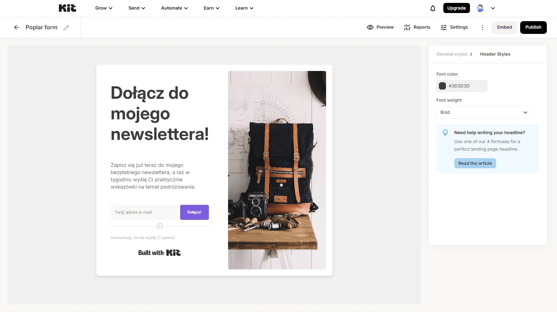Click the user avatar in the top bar
The image size is (557, 312).
click(480, 8)
